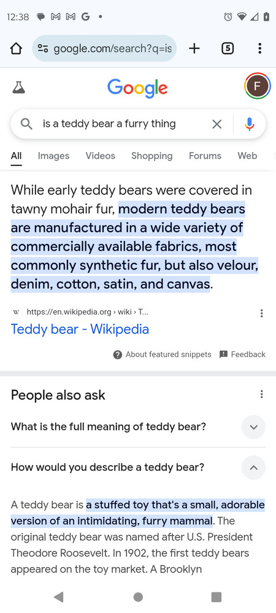Image resolution: width=276 pixels, height=613 pixels.
Task: Open the Teddy bear - Wikipedia link
Action: pos(80,329)
